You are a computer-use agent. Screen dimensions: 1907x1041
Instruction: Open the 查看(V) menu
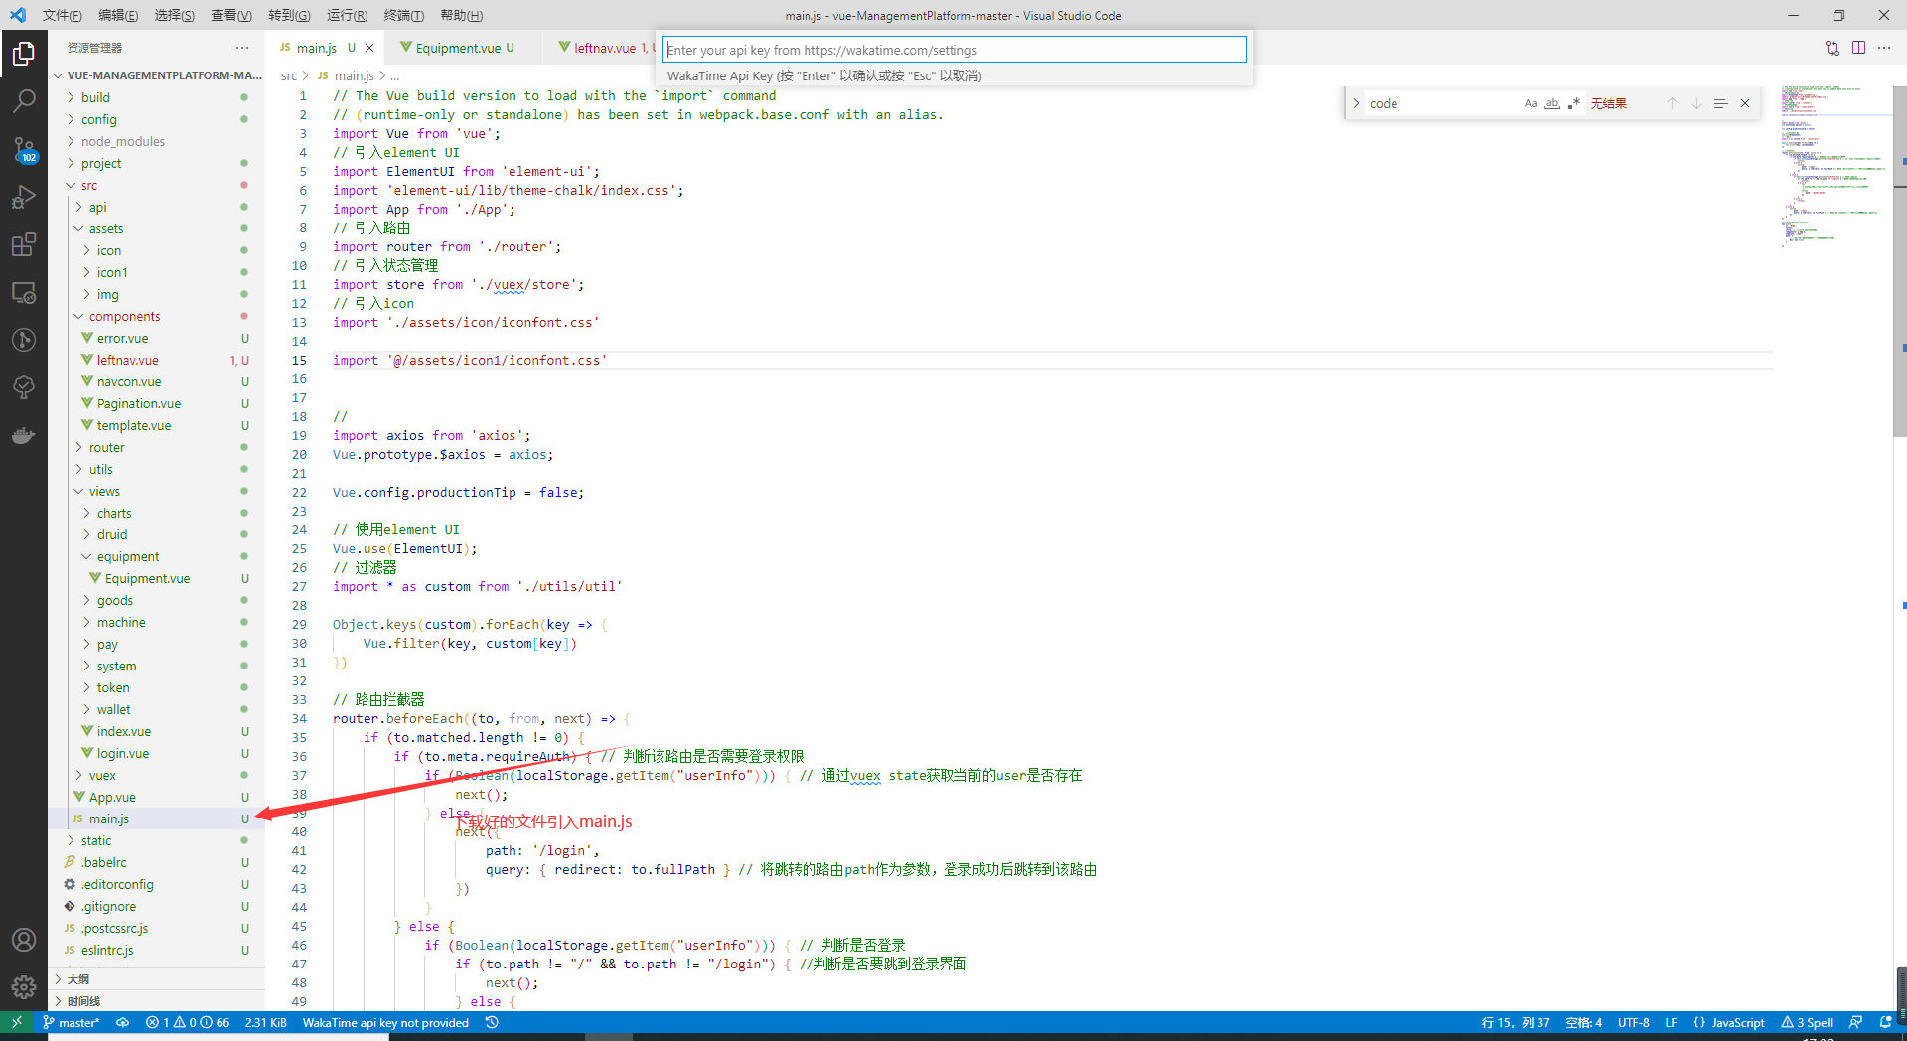[x=231, y=15]
